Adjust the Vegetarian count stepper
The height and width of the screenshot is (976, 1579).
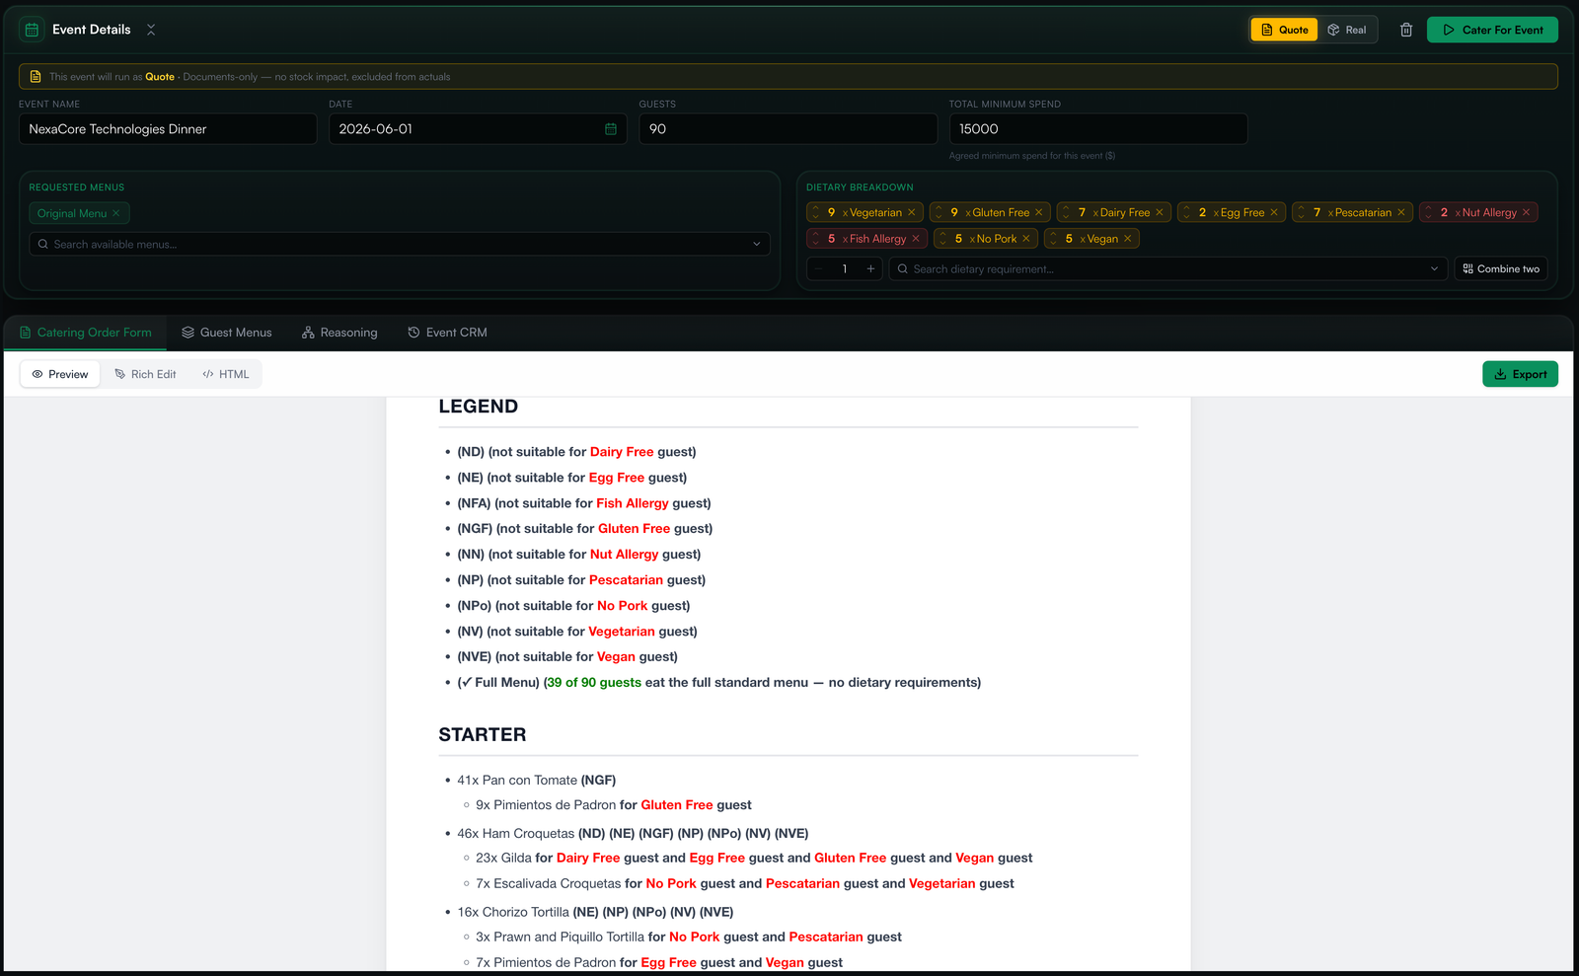[x=816, y=212]
